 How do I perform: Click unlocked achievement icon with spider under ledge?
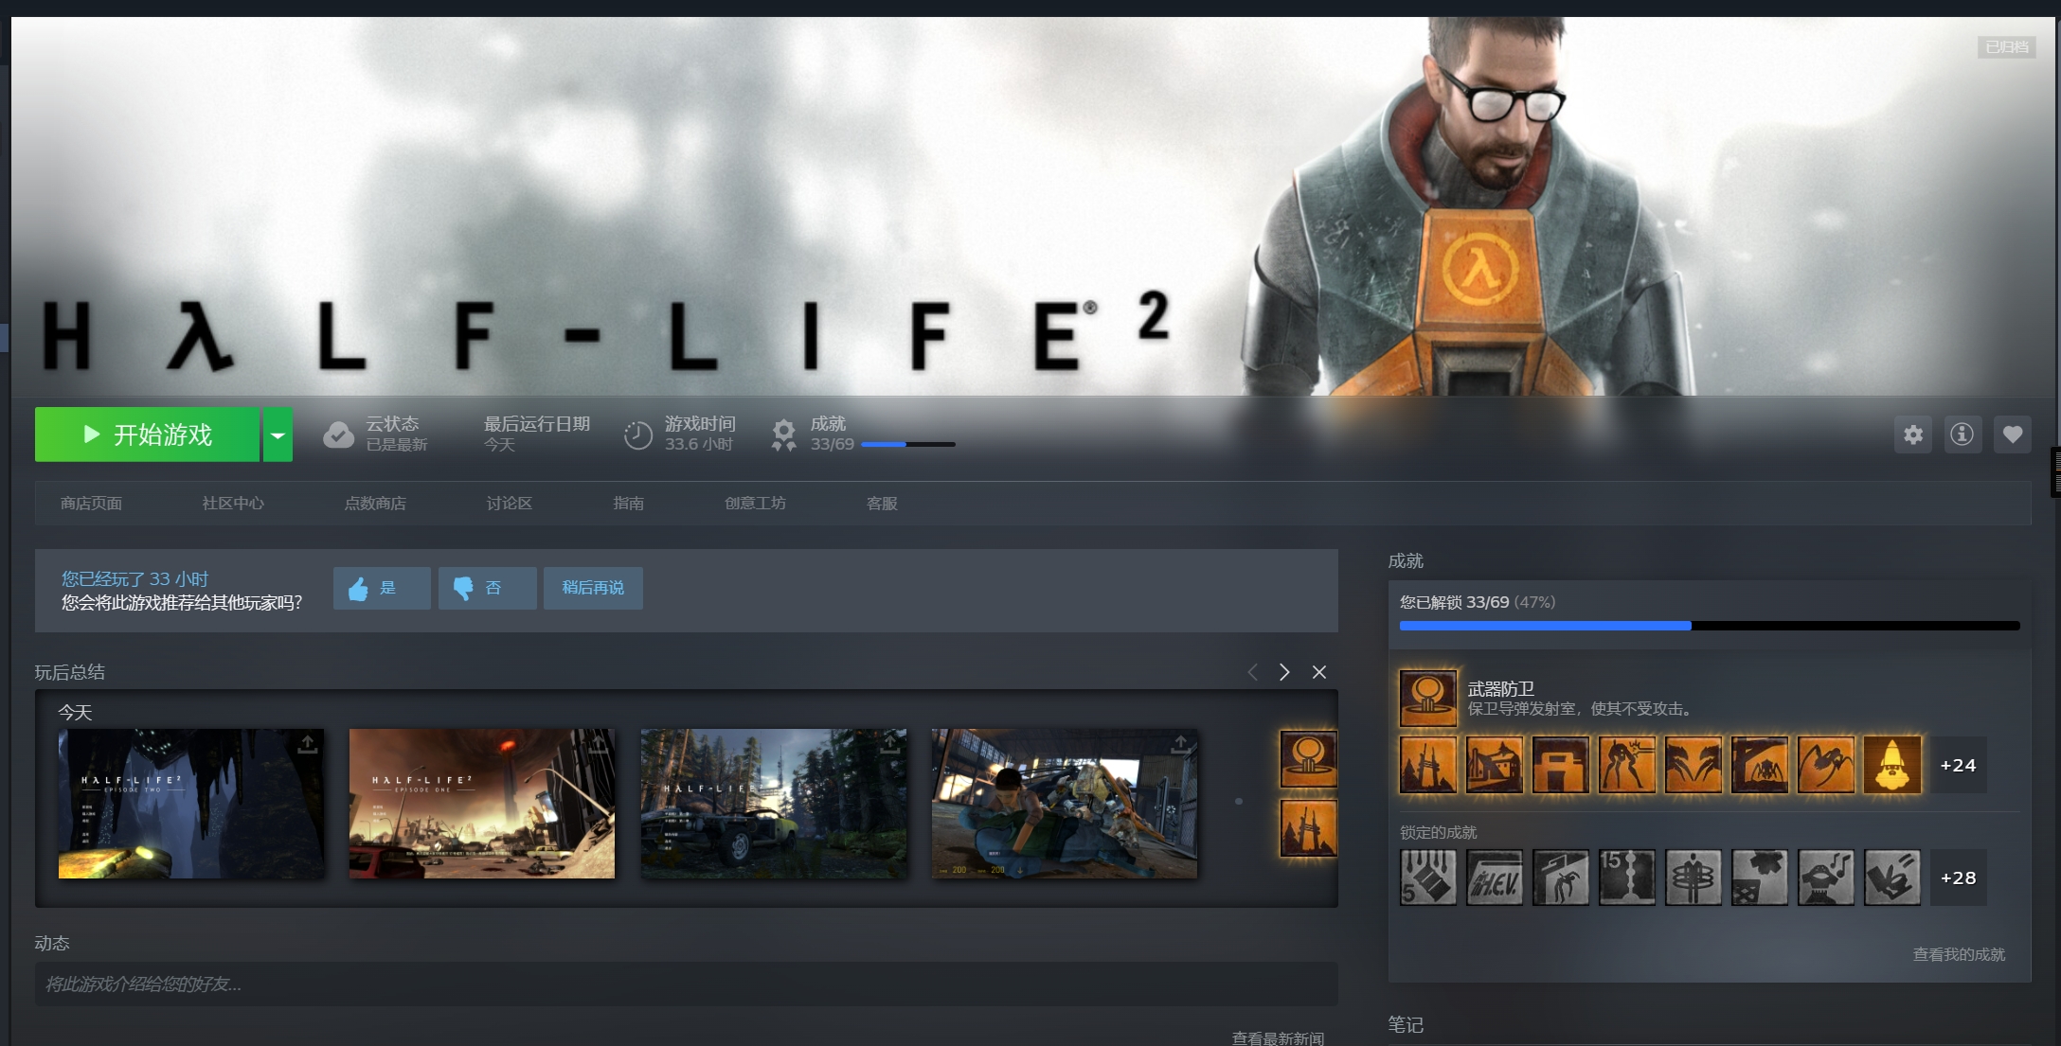click(x=1760, y=765)
